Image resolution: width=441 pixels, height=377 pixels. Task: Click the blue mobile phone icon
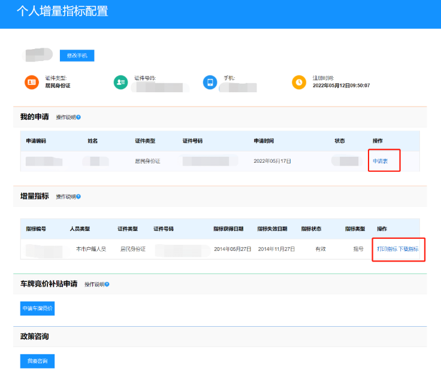pyautogui.click(x=210, y=82)
